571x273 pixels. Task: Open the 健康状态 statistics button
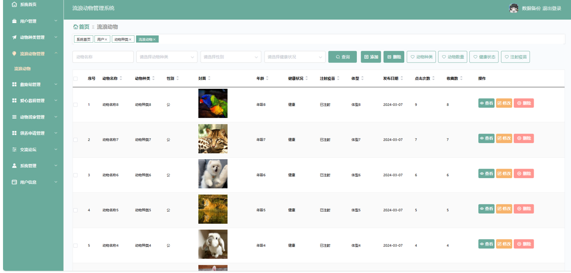pyautogui.click(x=484, y=57)
